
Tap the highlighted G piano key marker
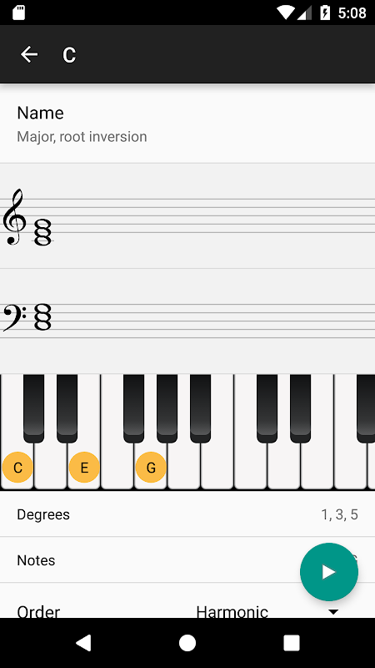click(151, 468)
